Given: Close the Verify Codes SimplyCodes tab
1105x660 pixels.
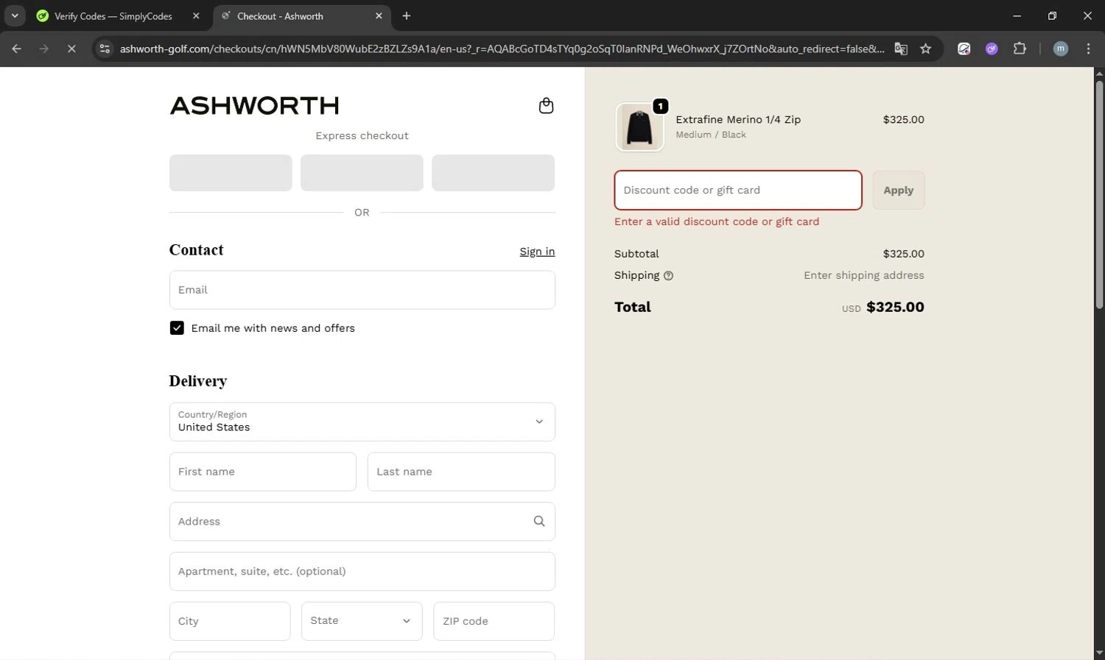Looking at the screenshot, I should (196, 15).
